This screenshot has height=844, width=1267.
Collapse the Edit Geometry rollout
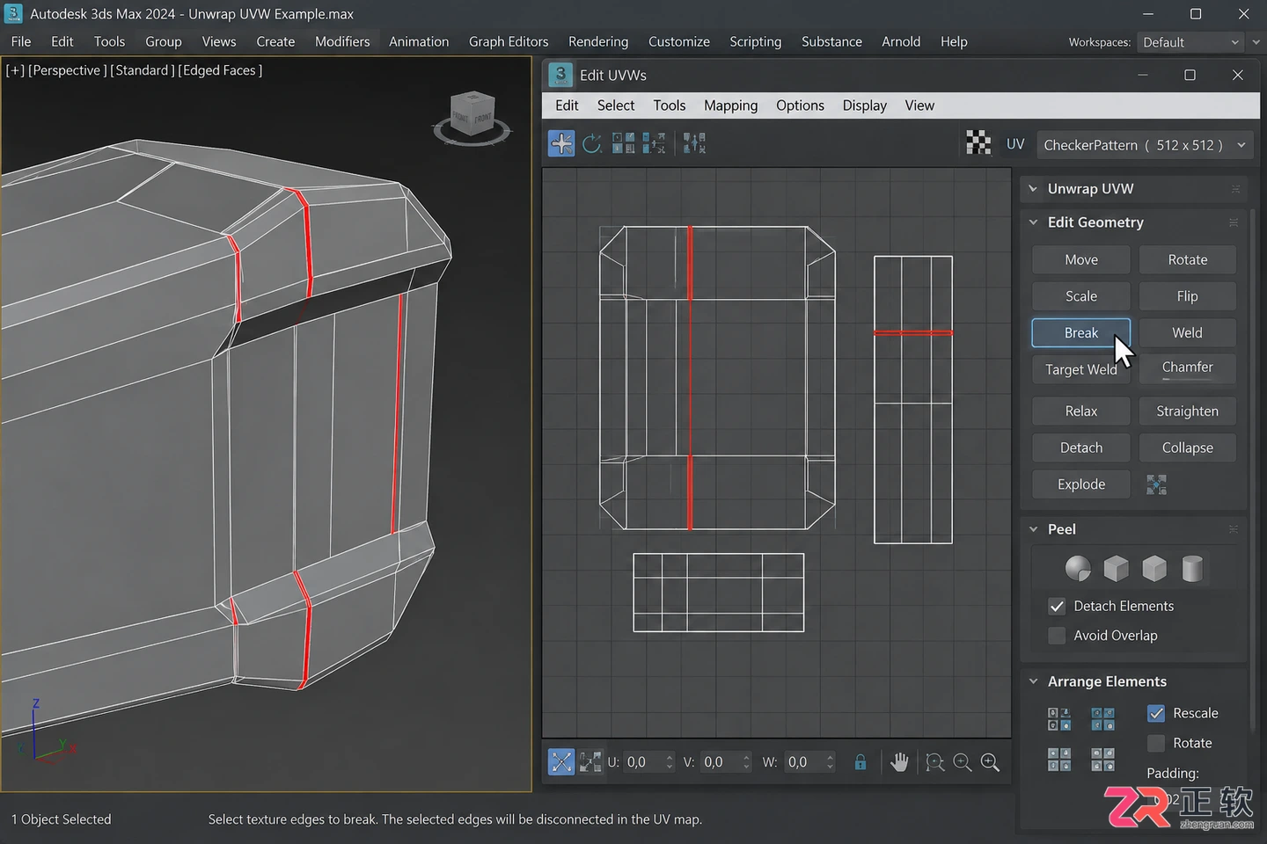(x=1034, y=222)
